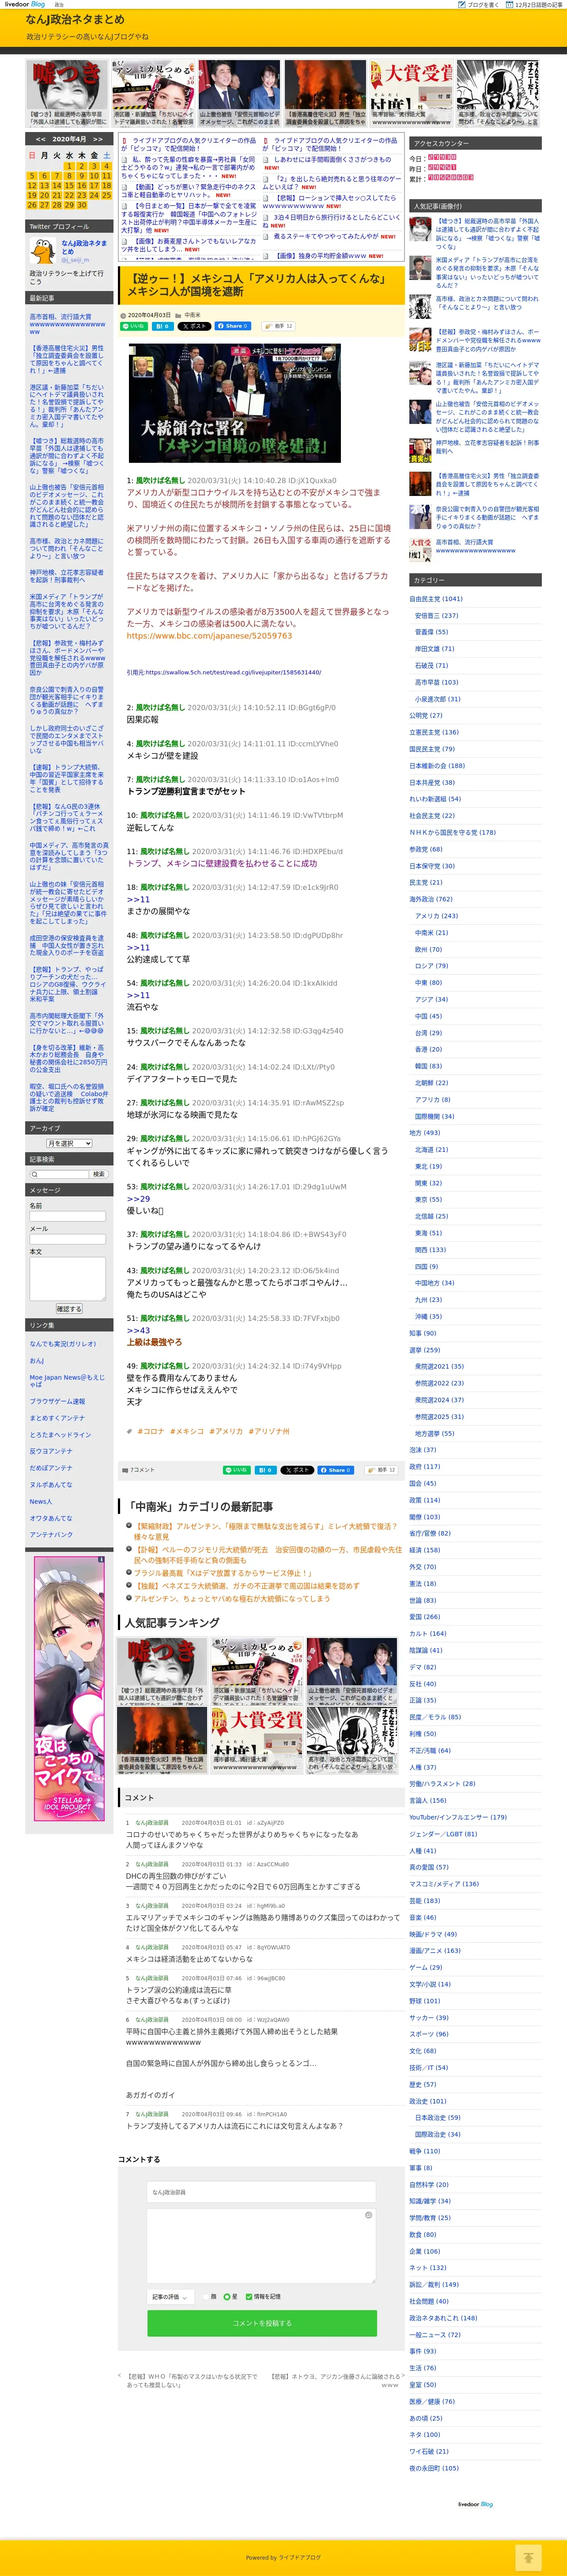Open the なんでも実況(ガリレオ) link in リンク集
The height and width of the screenshot is (2576, 567).
[x=63, y=1344]
